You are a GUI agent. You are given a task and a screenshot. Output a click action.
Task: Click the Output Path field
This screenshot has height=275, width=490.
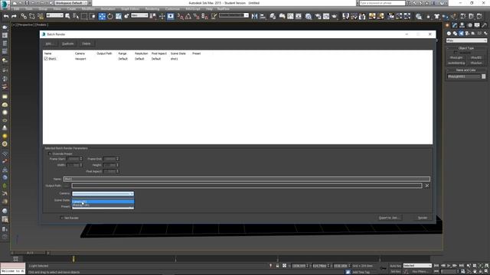(x=247, y=186)
